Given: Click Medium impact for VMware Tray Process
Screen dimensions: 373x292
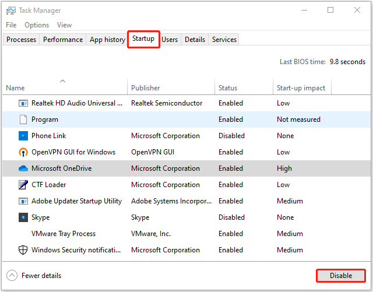Looking at the screenshot, I should tap(290, 234).
